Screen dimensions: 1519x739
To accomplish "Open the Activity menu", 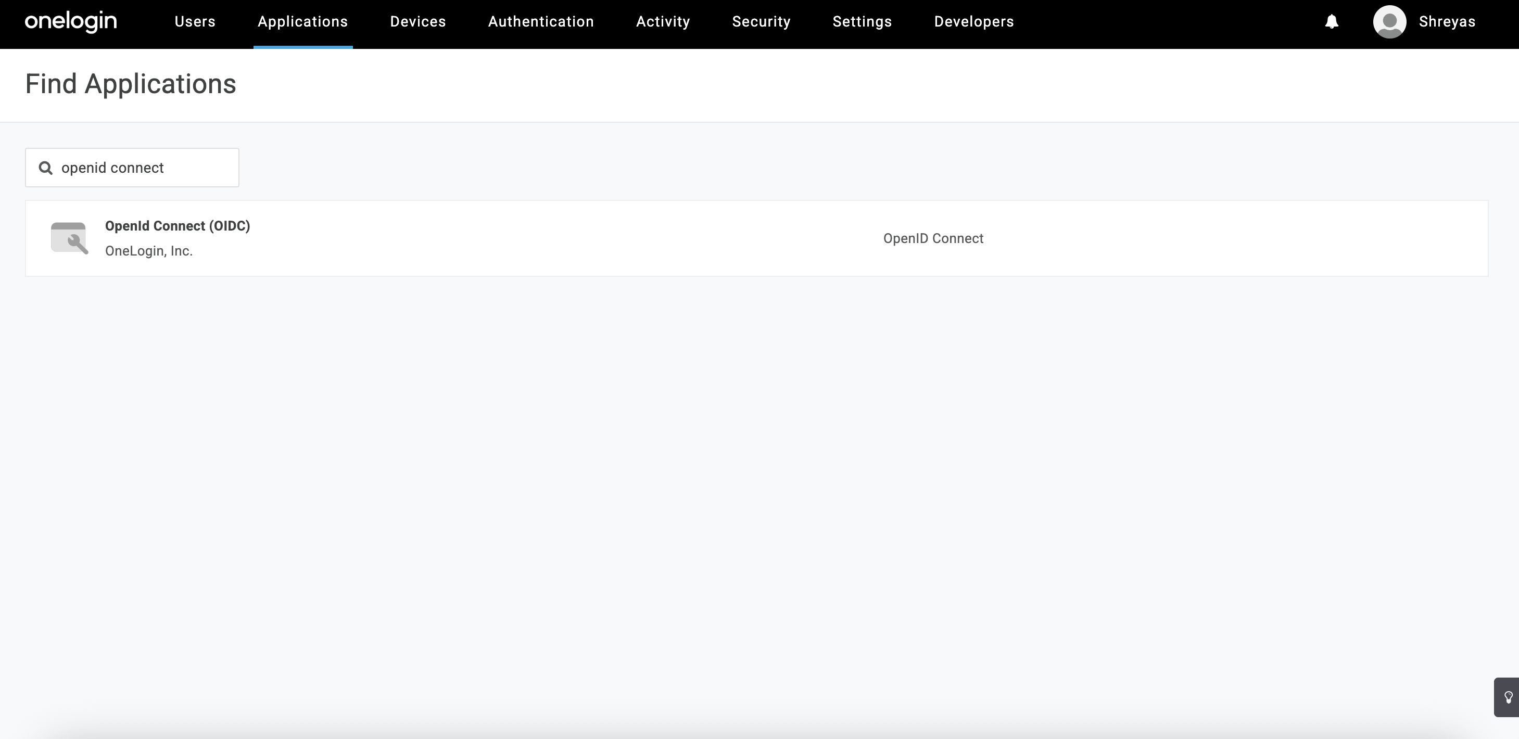I will [x=663, y=22].
